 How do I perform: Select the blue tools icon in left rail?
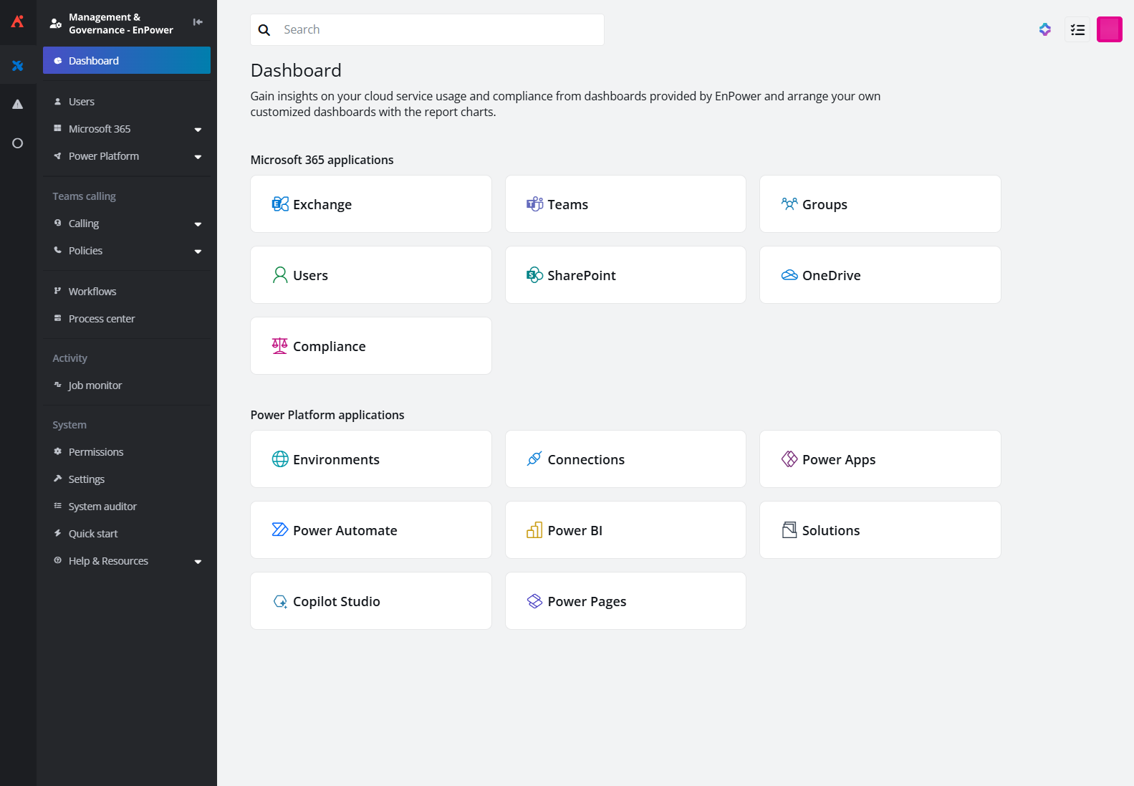coord(18,66)
